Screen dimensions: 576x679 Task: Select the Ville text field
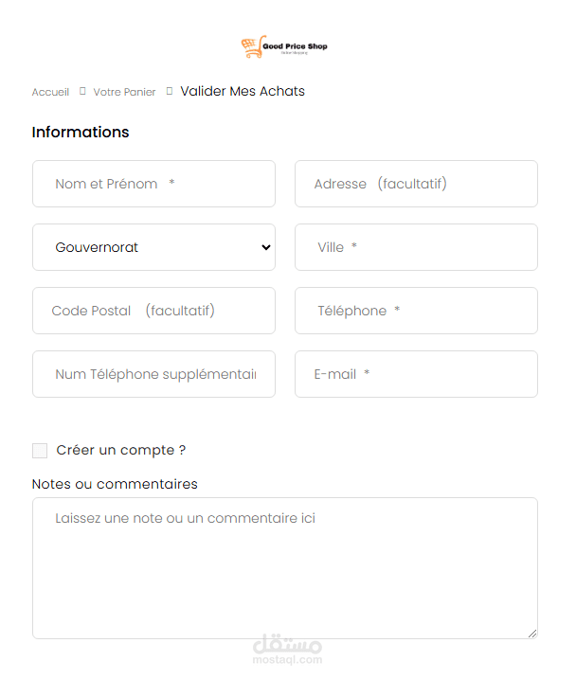point(416,247)
